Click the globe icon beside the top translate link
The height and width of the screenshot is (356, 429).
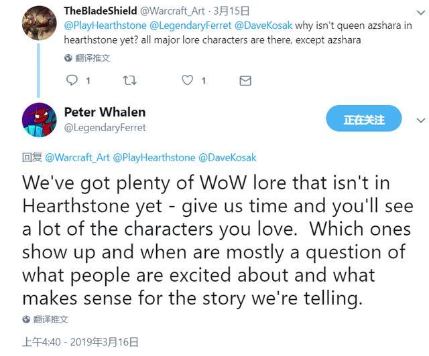pos(68,58)
